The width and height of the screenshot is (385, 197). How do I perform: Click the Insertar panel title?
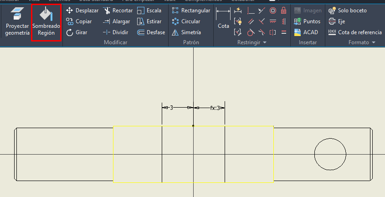[308, 42]
